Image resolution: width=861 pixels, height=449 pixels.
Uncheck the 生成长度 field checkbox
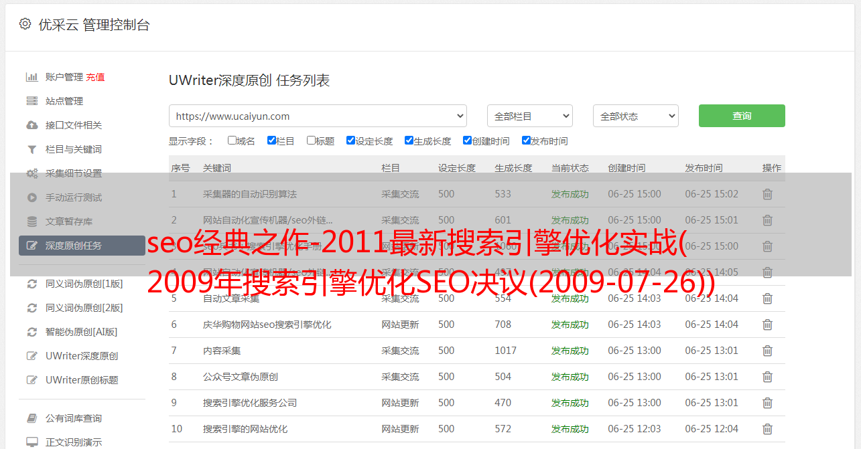click(x=409, y=141)
